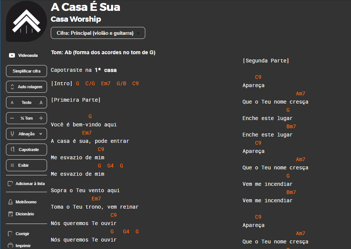Click the Am7 chord above 'nome cresça'
Screen dimensions: 351x249
click(301, 93)
